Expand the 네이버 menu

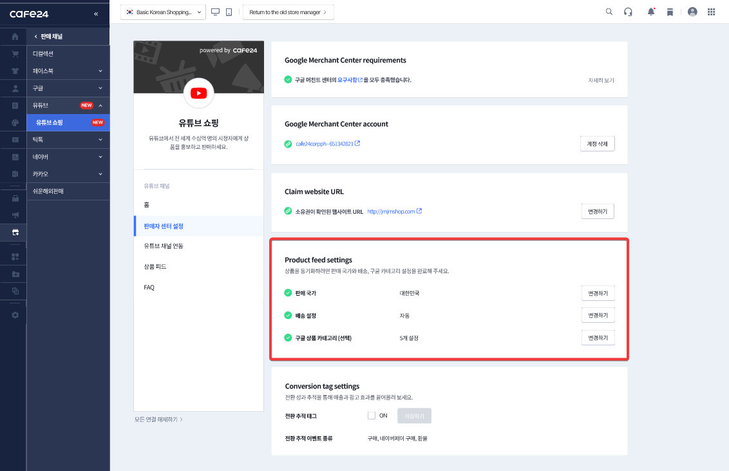(68, 157)
